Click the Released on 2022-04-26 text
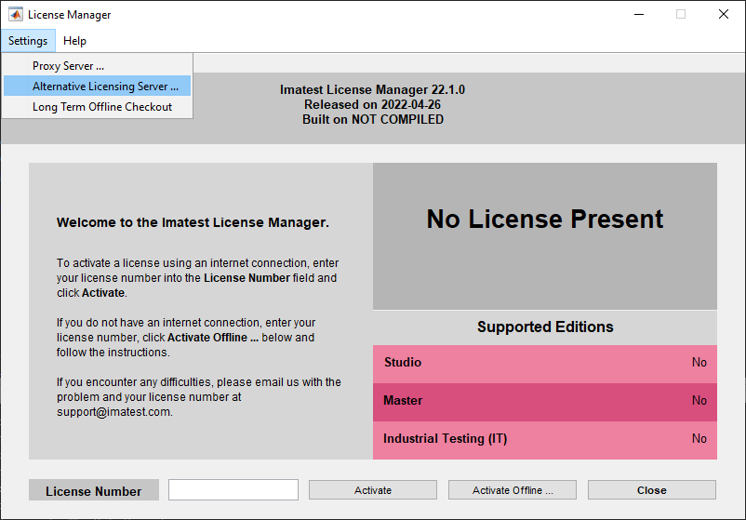This screenshot has height=520, width=746. tap(372, 105)
